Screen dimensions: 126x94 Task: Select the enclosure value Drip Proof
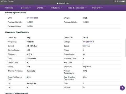click(x=87, y=67)
